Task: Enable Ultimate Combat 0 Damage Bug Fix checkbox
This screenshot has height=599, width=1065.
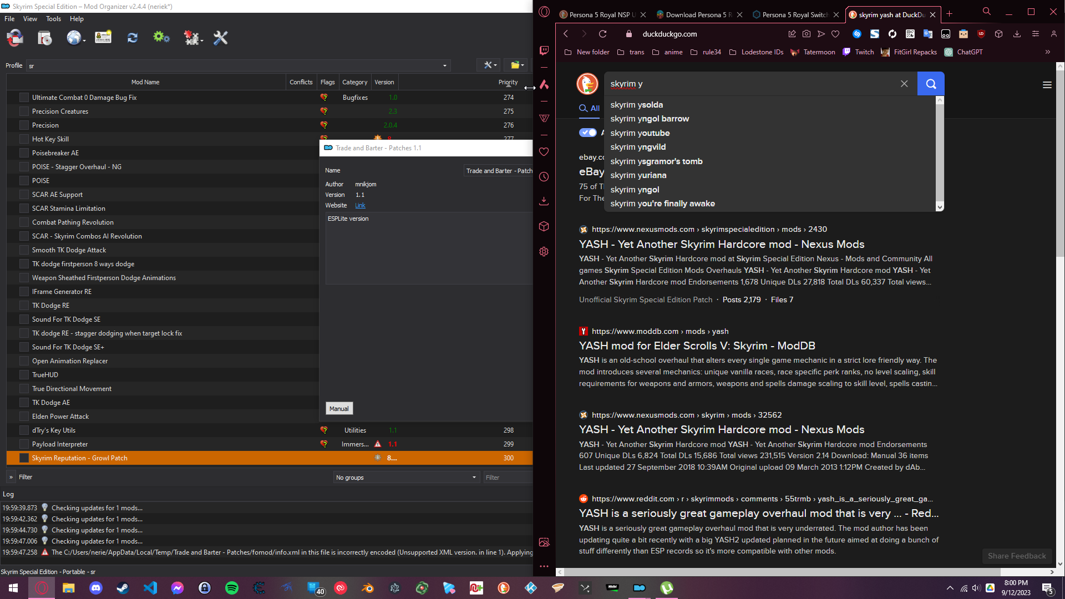Action: click(x=24, y=98)
